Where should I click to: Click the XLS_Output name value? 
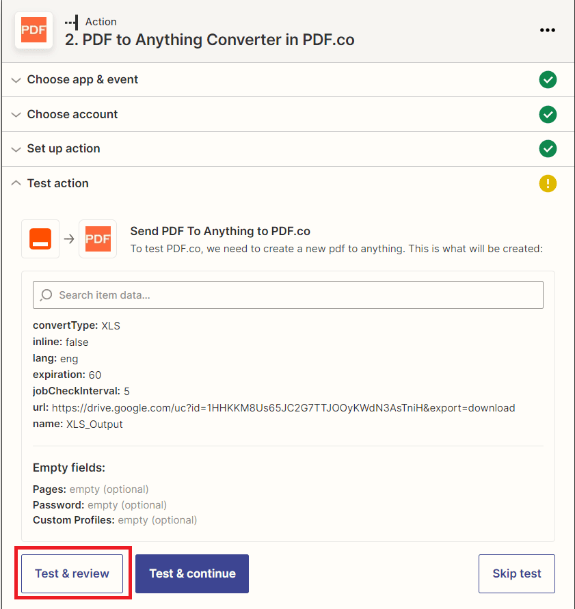pyautogui.click(x=94, y=424)
